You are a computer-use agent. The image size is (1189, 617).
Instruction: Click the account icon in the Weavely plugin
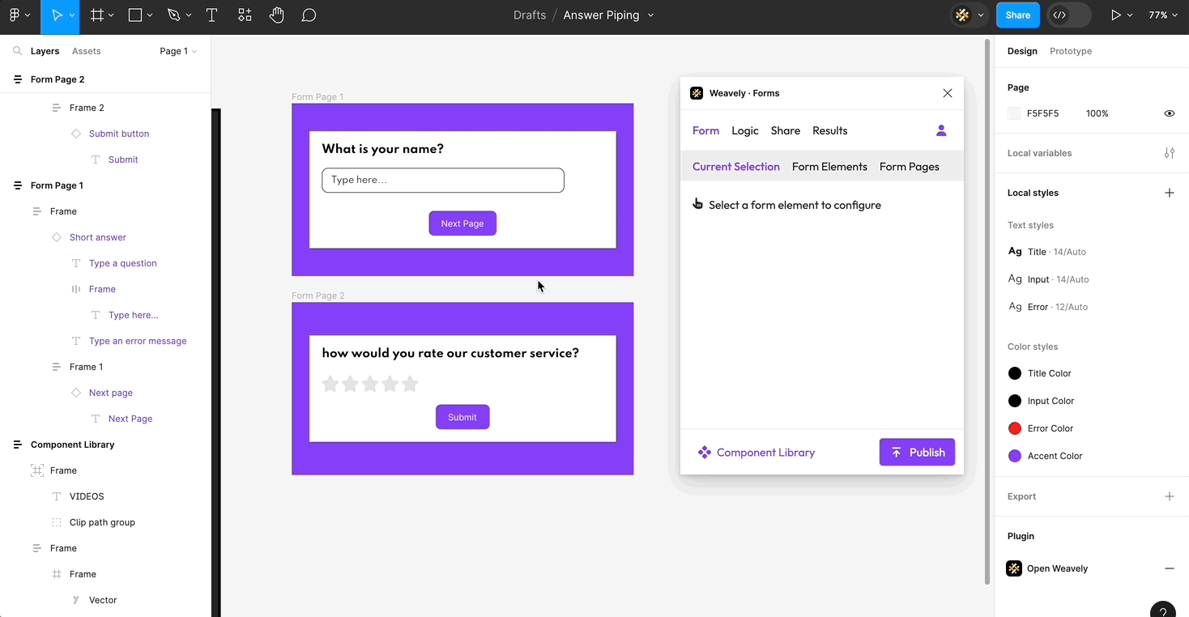pos(941,130)
